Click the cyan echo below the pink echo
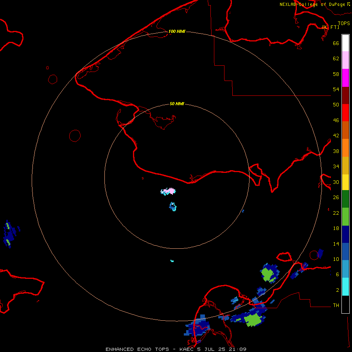The height and width of the screenshot is (352, 352). click(x=173, y=207)
